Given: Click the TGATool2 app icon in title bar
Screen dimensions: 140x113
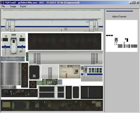Looking at the screenshot, I should click(x=2, y=3).
